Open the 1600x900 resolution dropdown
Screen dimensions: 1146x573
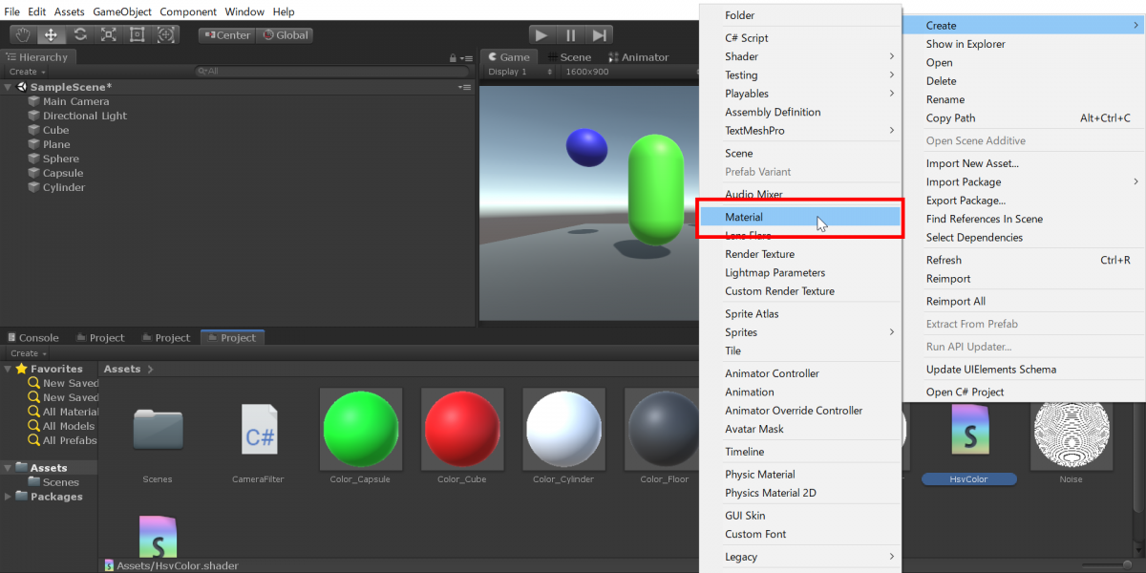(602, 72)
